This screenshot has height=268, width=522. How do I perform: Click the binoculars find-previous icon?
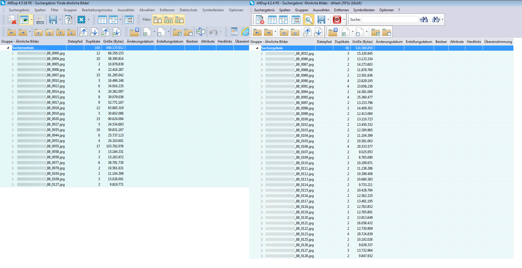coord(424,20)
